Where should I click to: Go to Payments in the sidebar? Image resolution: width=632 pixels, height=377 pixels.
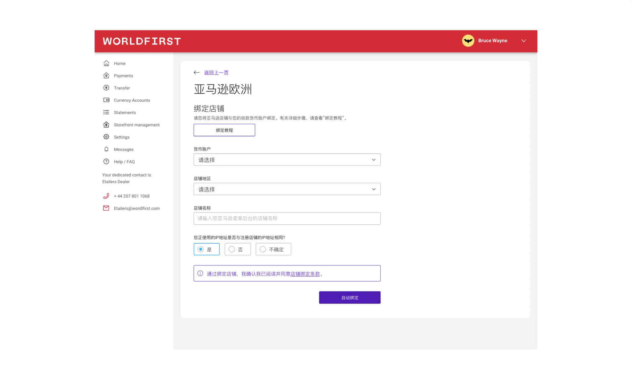123,76
